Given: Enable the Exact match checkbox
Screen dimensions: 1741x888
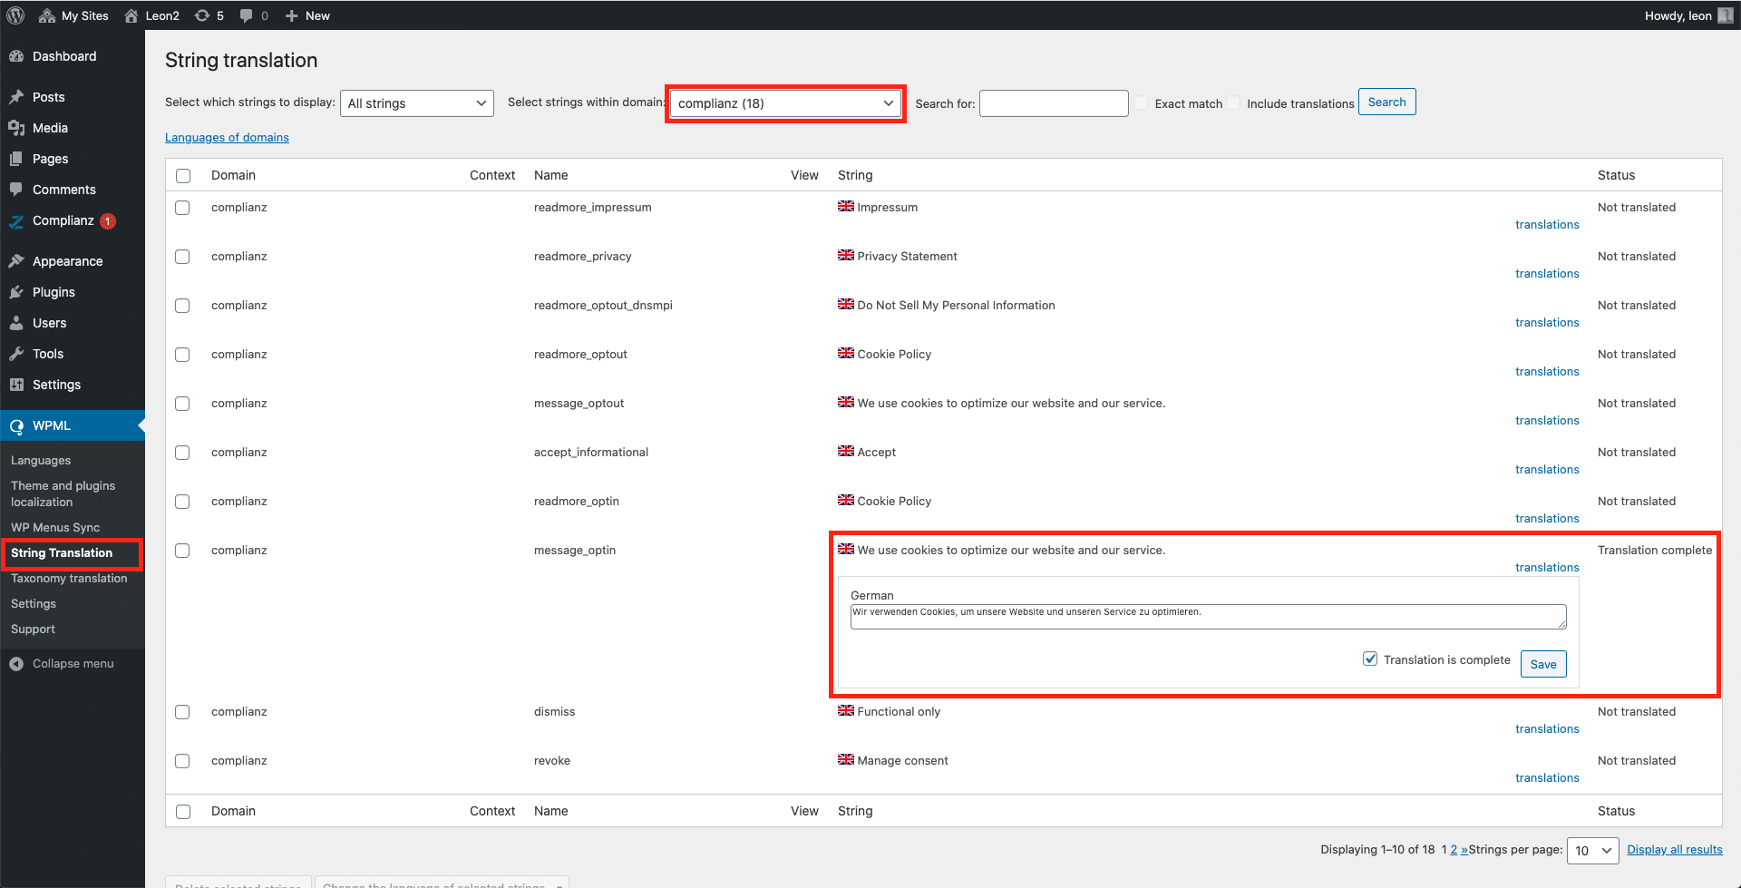Looking at the screenshot, I should tap(1141, 102).
